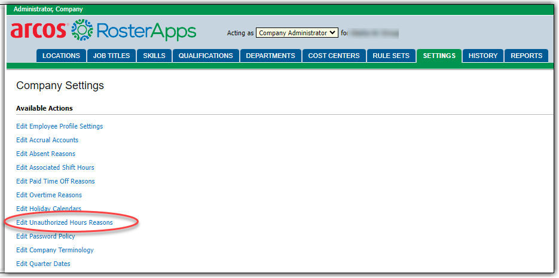
Task: Select Edit Paid Time Off Reasons
Action: (55, 181)
